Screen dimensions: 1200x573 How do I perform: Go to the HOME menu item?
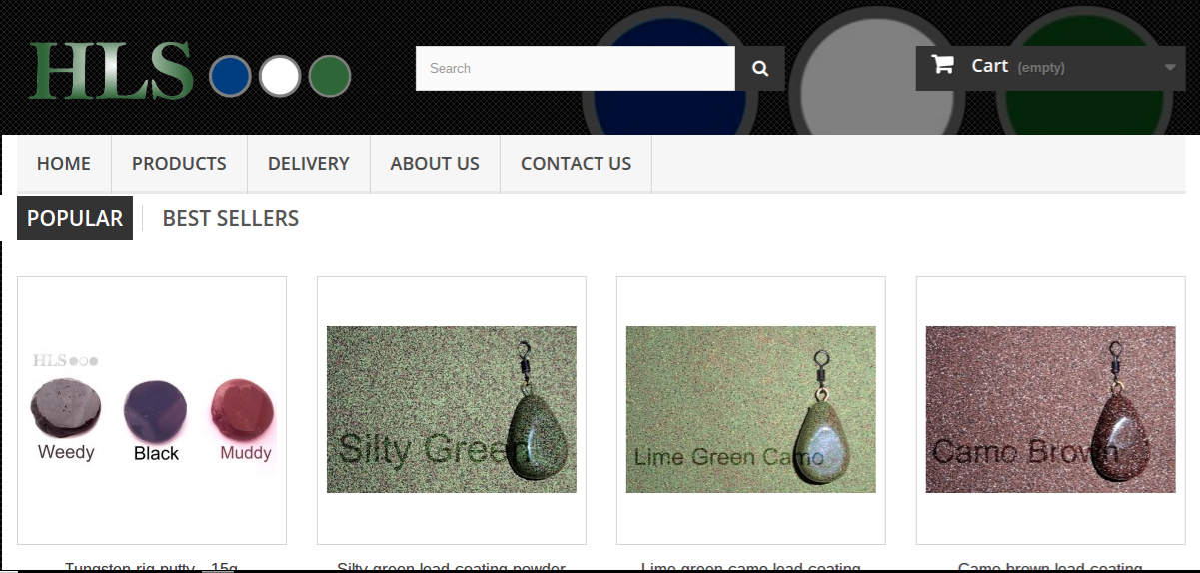click(64, 163)
